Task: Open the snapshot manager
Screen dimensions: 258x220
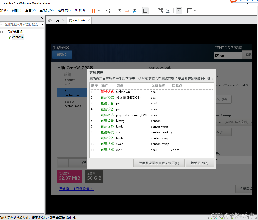Action: 135,11
